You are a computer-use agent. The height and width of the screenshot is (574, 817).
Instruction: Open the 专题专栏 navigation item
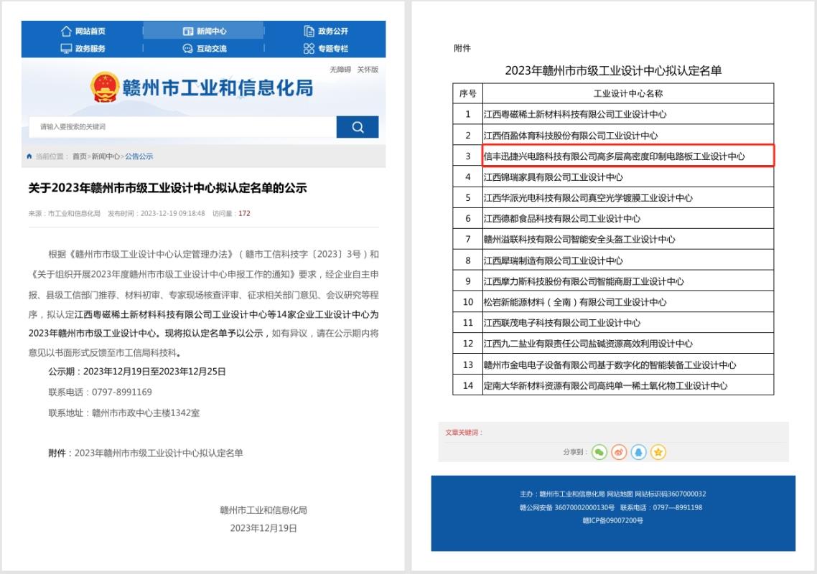click(x=325, y=49)
